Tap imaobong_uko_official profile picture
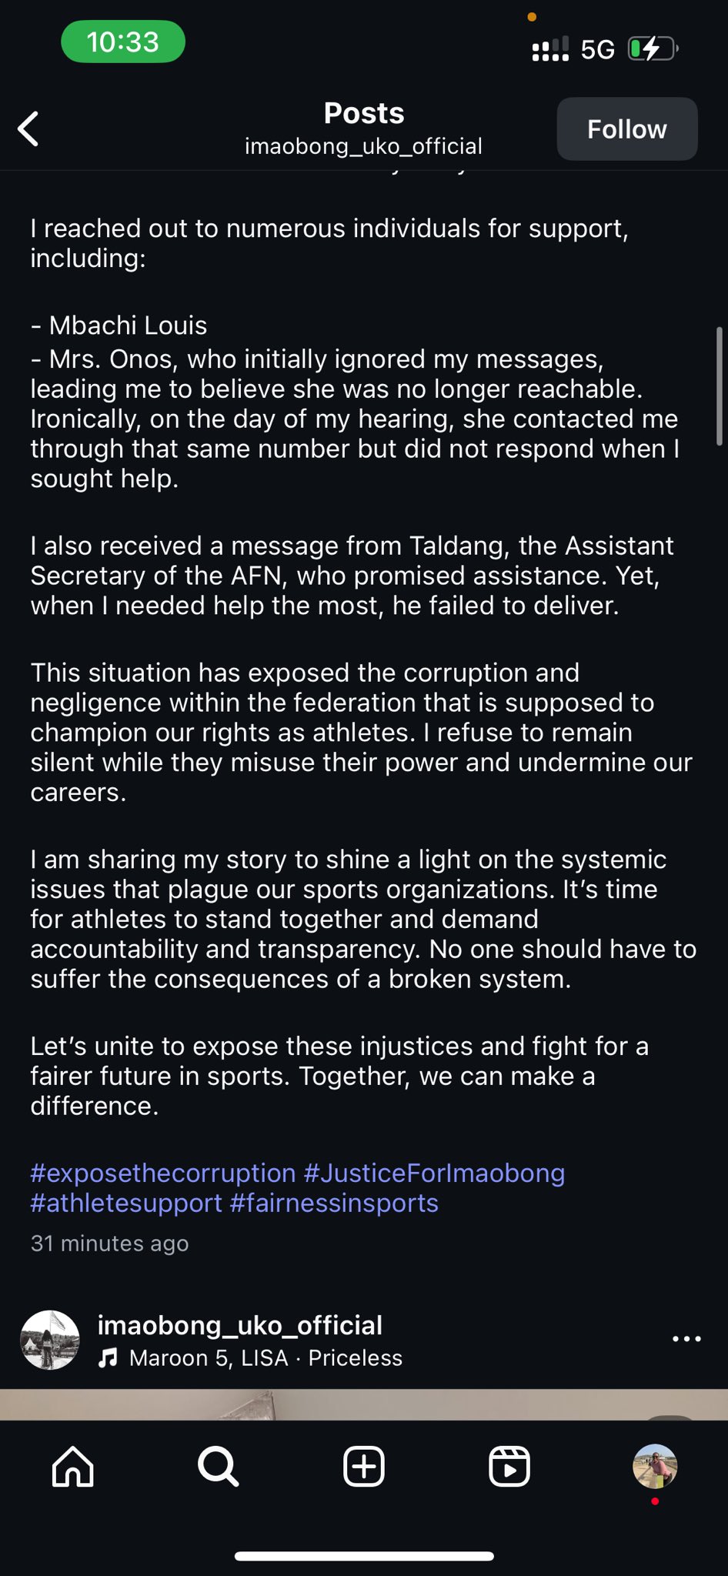728x1576 pixels. point(50,1340)
